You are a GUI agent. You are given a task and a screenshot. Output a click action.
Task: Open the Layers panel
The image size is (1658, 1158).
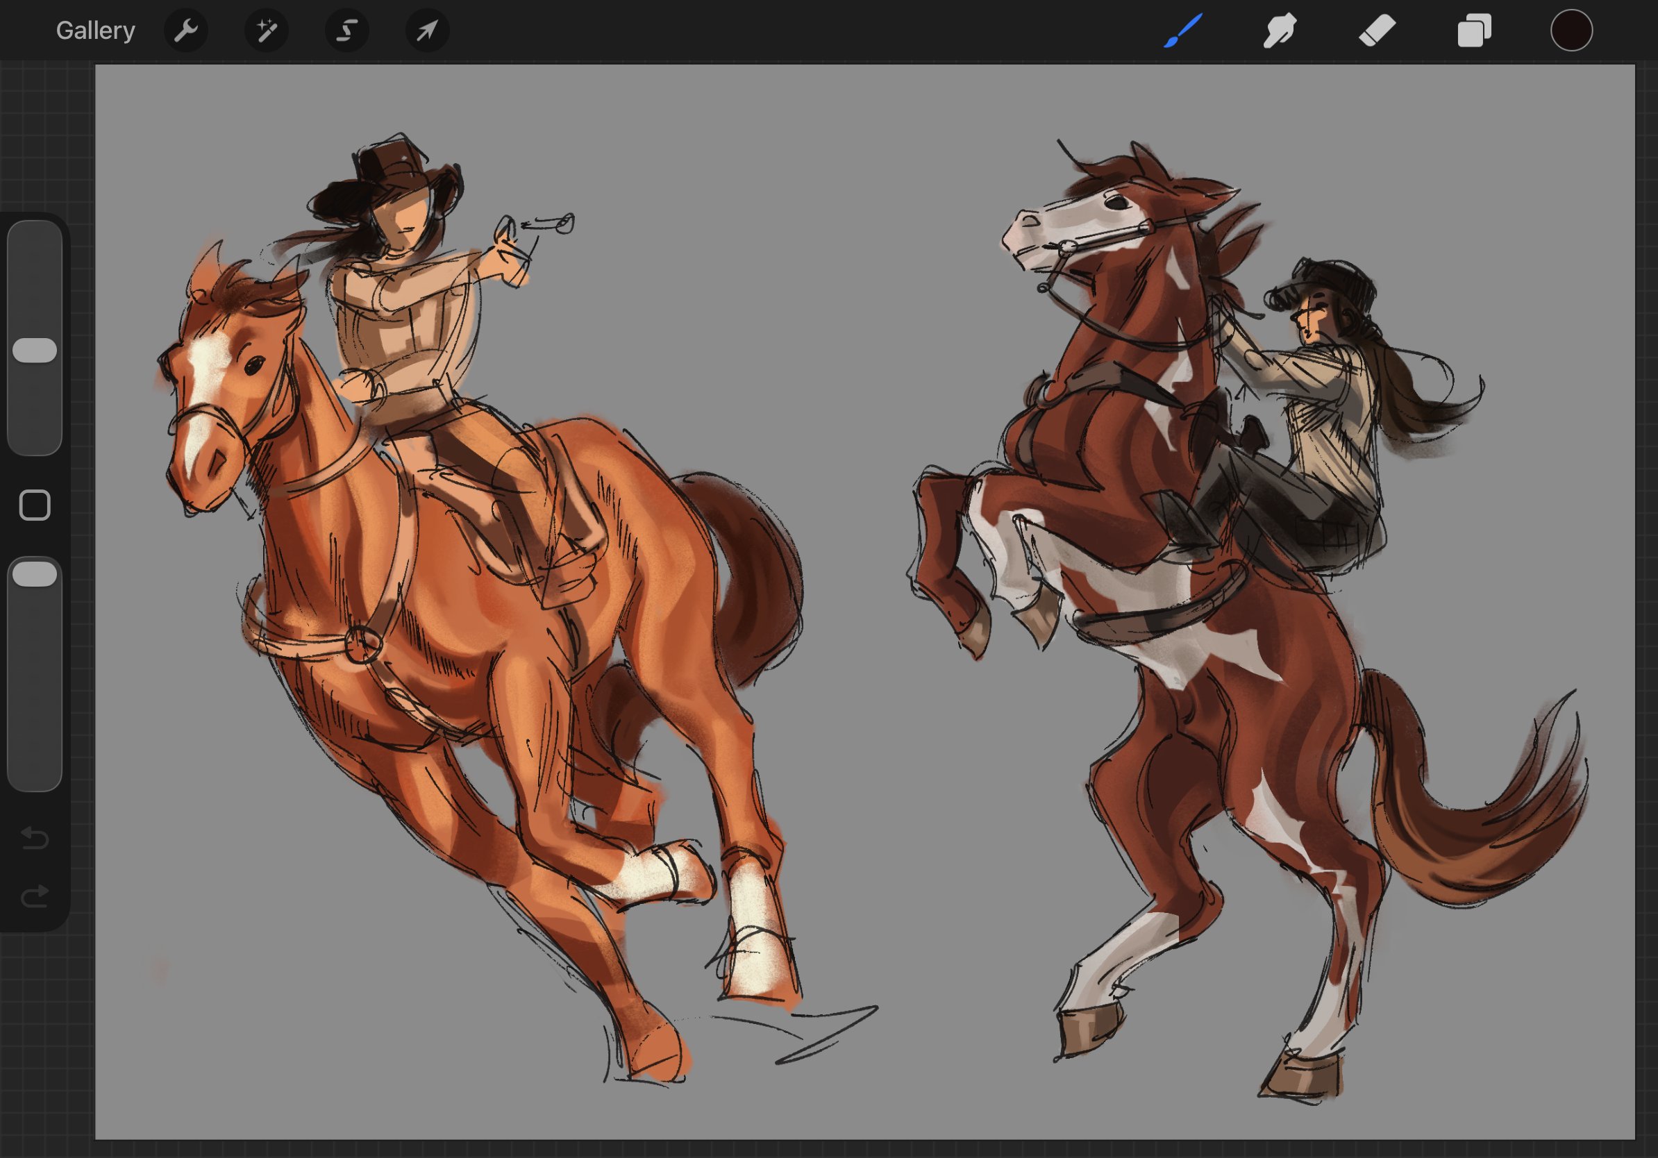pos(1474,31)
